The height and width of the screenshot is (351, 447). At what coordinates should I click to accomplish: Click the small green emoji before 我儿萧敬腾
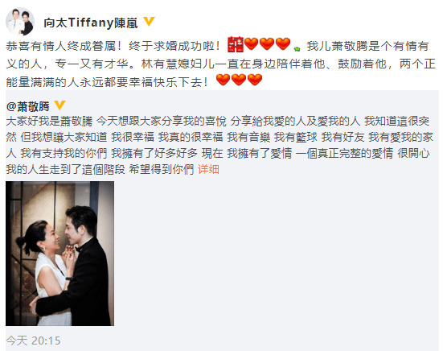coord(297,48)
